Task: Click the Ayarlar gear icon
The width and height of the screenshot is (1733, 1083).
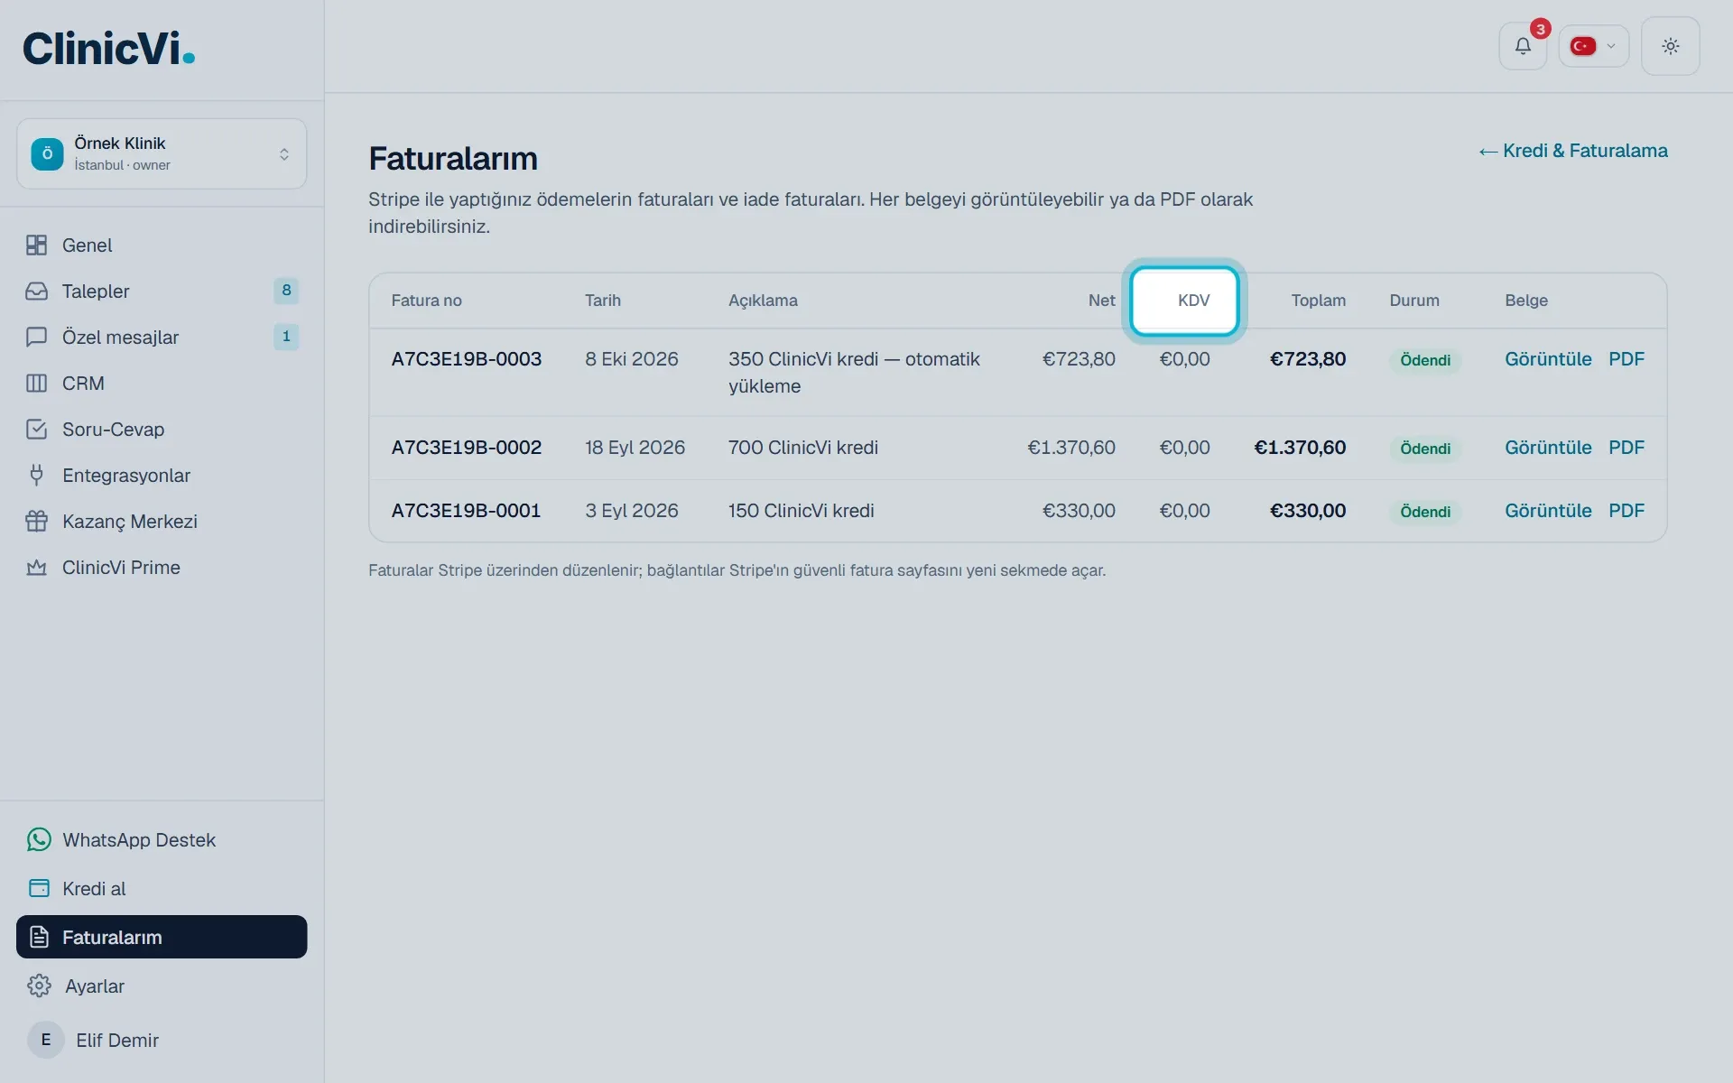Action: pos(39,986)
